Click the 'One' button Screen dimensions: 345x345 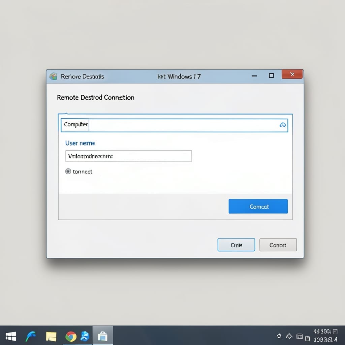236,245
